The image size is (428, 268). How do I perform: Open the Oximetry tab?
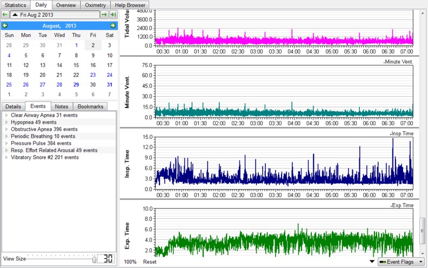tap(95, 5)
